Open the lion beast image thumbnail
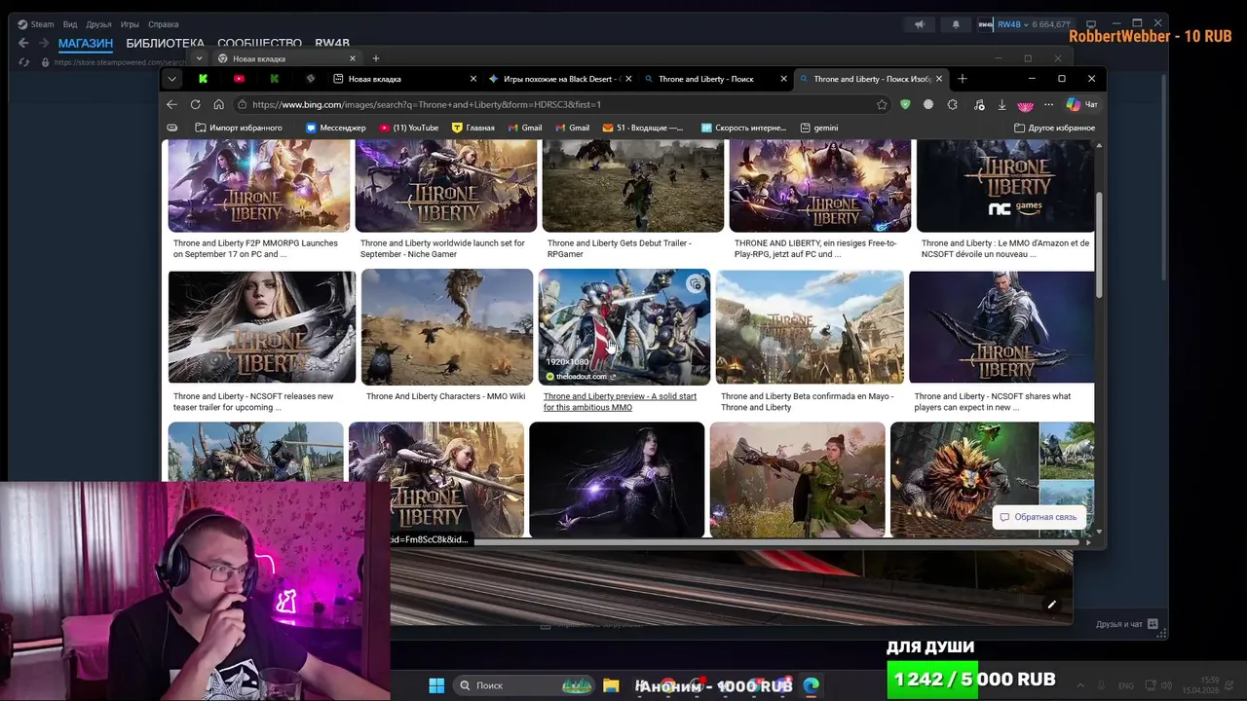1247x701 pixels. tap(964, 479)
